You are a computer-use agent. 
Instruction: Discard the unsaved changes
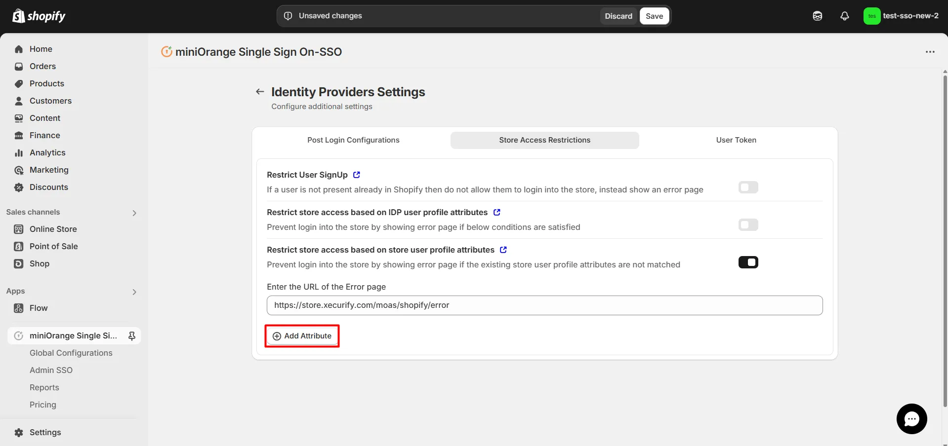click(x=618, y=16)
